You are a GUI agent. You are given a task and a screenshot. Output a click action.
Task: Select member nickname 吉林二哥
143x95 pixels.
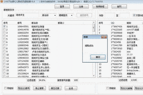(131, 58)
